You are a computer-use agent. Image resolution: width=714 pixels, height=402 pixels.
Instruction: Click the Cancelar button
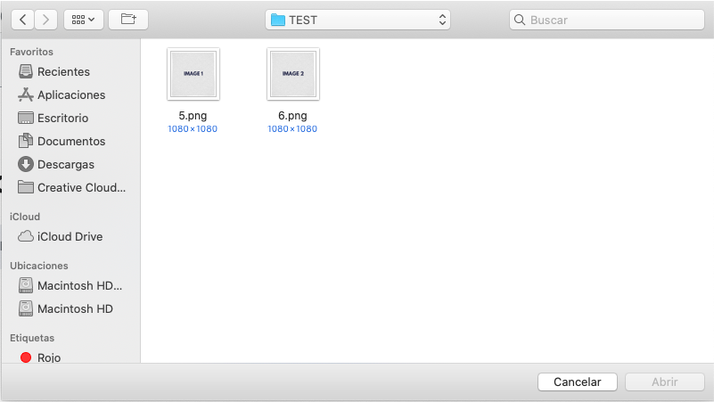click(577, 381)
